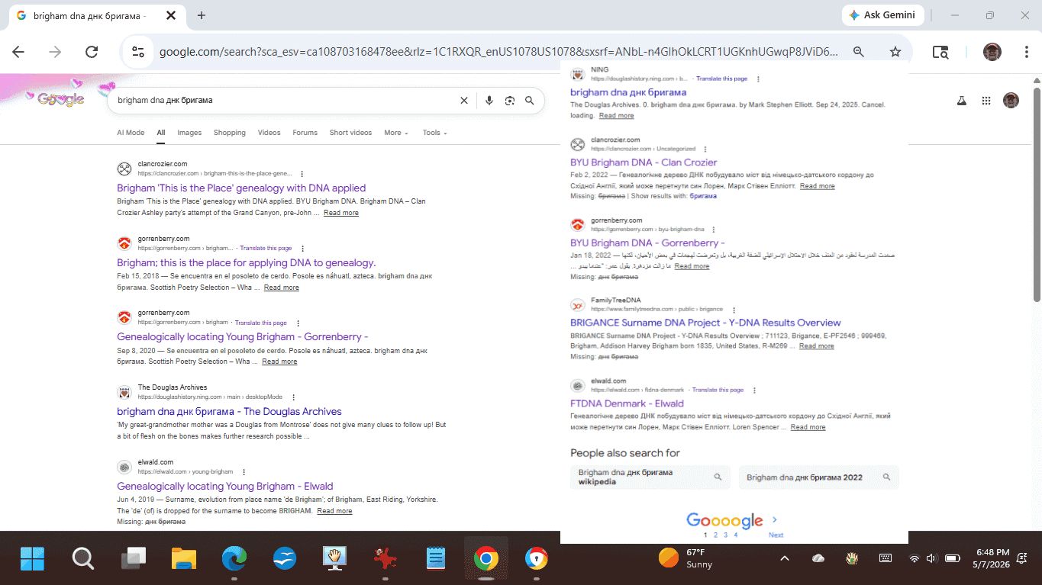Reload the page
Screen dimensions: 1042x585
[92, 52]
